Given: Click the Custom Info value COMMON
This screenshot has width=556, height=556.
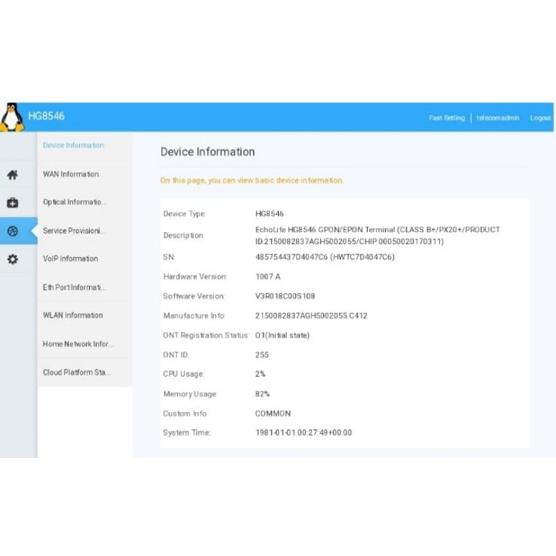Looking at the screenshot, I should 273,414.
